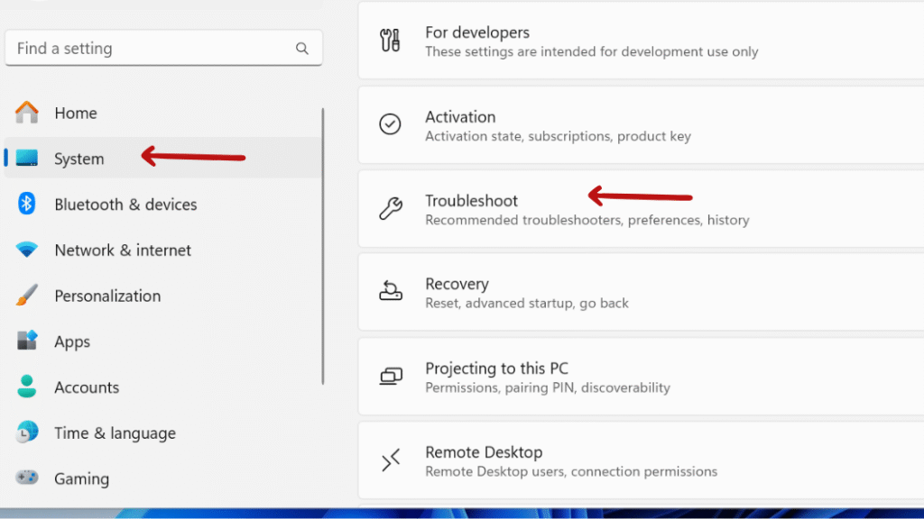Click the Bluetooth icon in sidebar
This screenshot has width=924, height=519.
pyautogui.click(x=26, y=204)
